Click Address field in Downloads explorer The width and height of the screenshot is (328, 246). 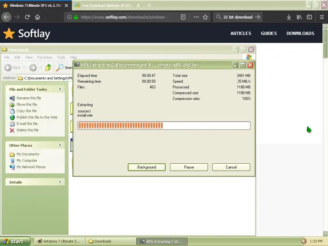[x=45, y=78]
